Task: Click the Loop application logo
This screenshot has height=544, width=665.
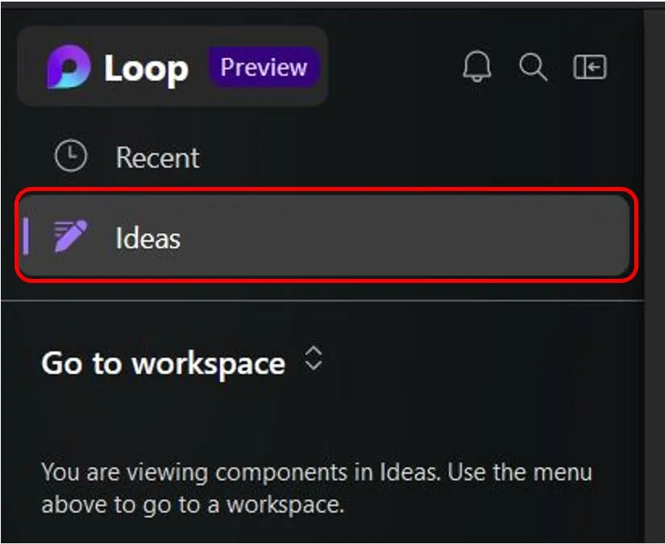Action: (x=68, y=69)
